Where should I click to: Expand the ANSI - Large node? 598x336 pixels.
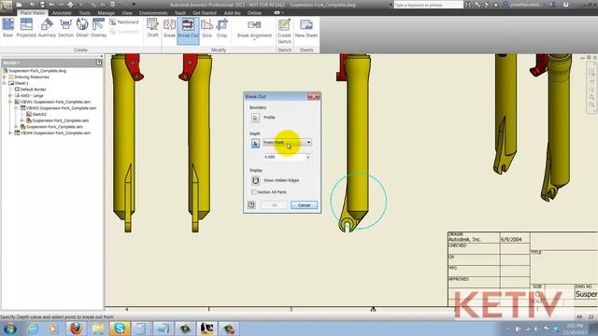click(10, 95)
